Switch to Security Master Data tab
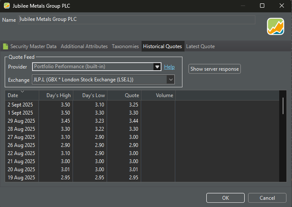 (33, 46)
